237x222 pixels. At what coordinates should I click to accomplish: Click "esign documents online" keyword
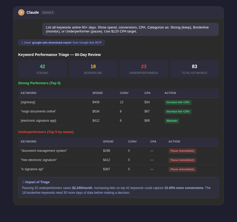[x=38, y=111]
